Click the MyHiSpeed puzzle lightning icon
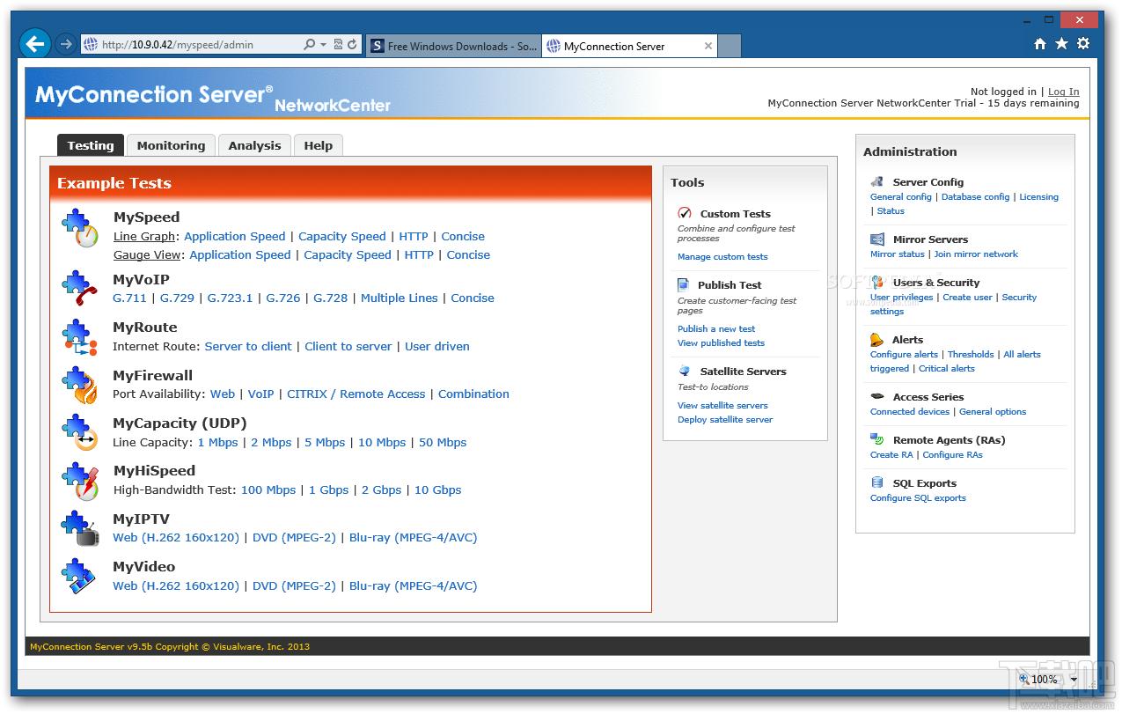The width and height of the screenshot is (1122, 714). [79, 481]
